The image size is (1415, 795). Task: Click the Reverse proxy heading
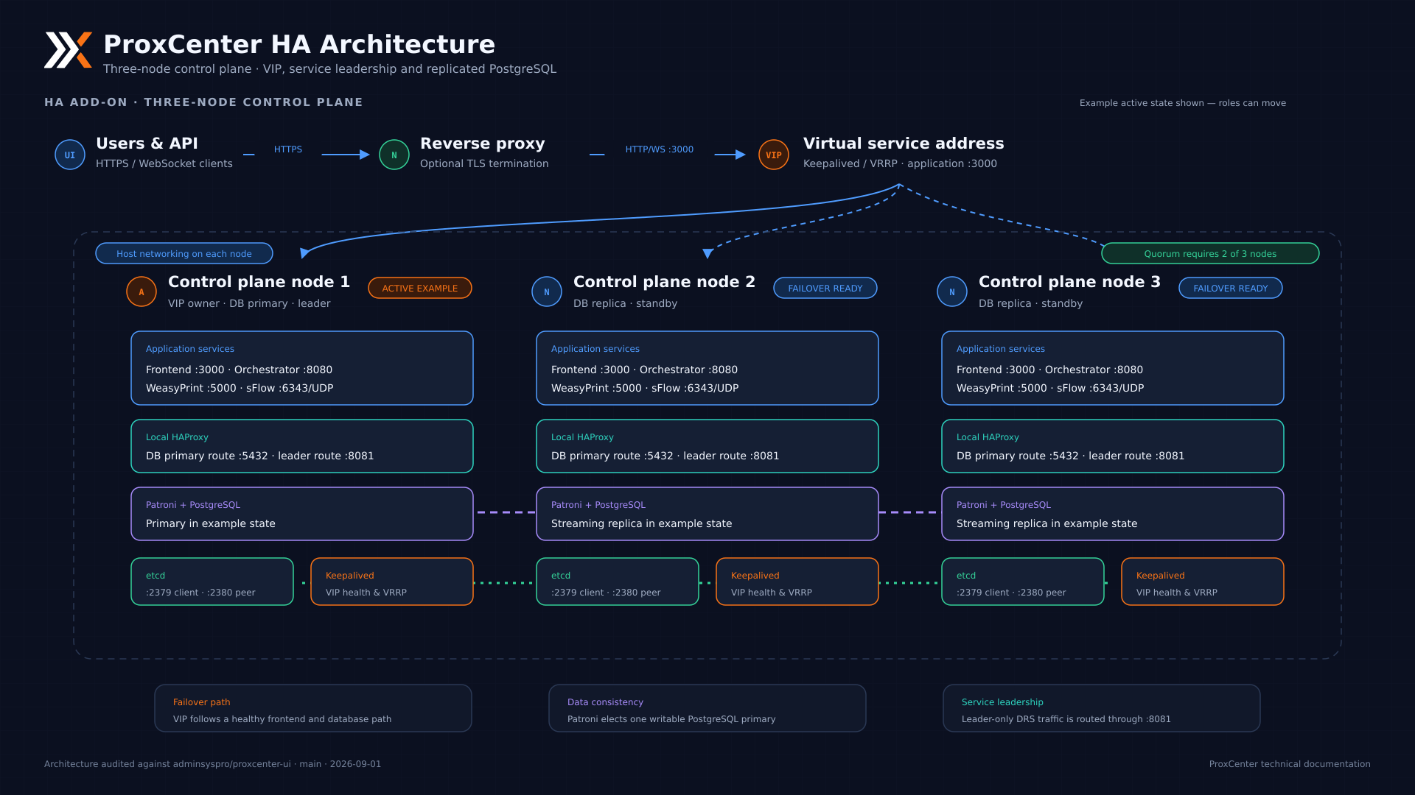(x=483, y=144)
